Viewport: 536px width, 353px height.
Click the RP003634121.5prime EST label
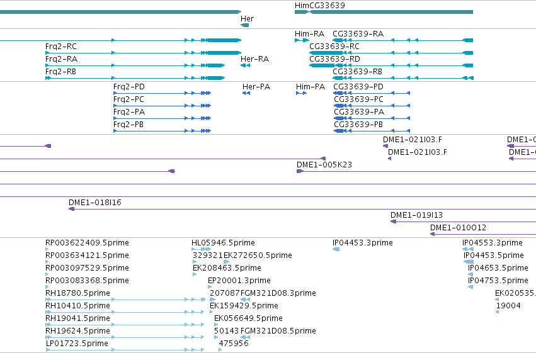(x=87, y=255)
